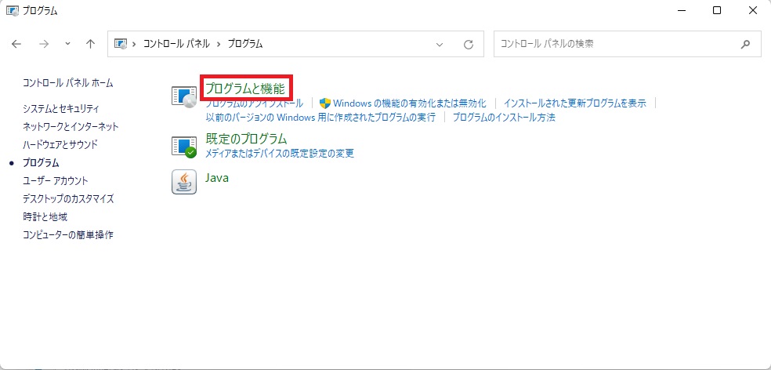Viewport: 771px width, 370px height.
Task: Click コントロール パネル in the breadcrumb
Action: click(x=175, y=44)
